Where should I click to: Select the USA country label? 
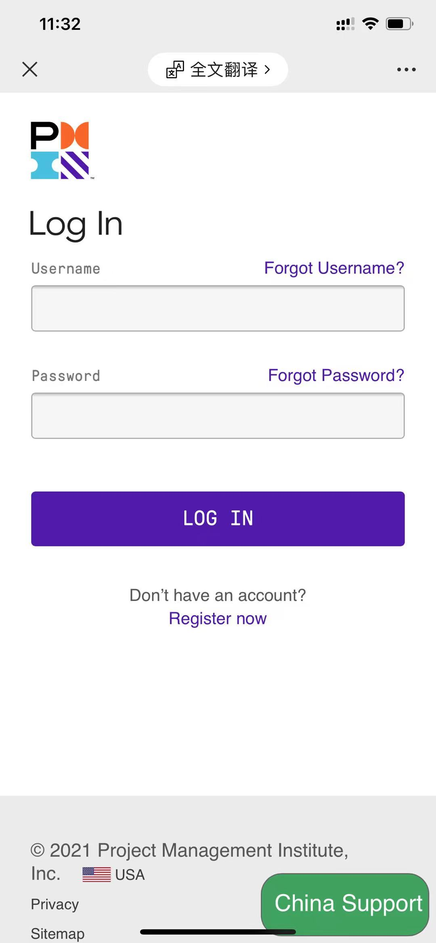[130, 875]
